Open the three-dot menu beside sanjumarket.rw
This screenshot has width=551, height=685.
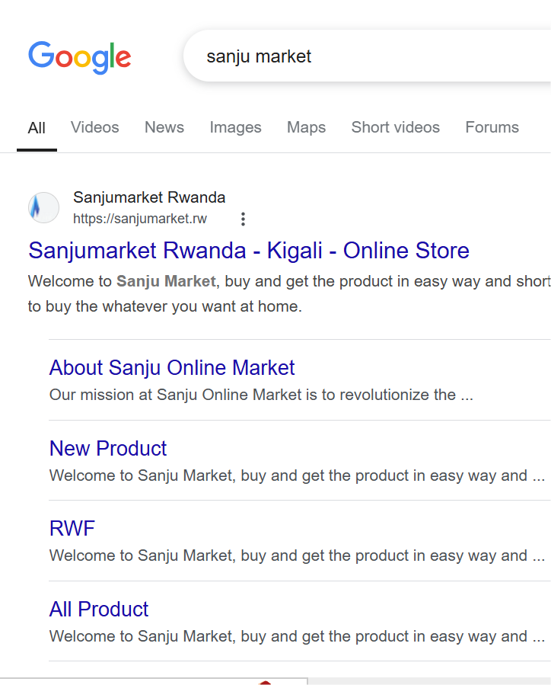(x=243, y=219)
